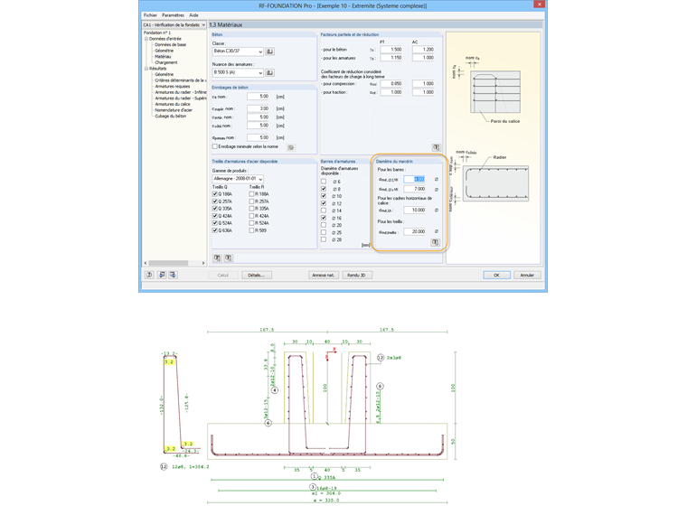687x515 pixels.
Task: Uncheck mesh Q 335A
Action: click(x=215, y=209)
